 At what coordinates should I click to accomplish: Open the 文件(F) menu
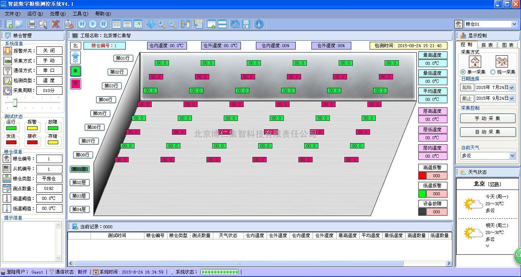[x=13, y=14]
